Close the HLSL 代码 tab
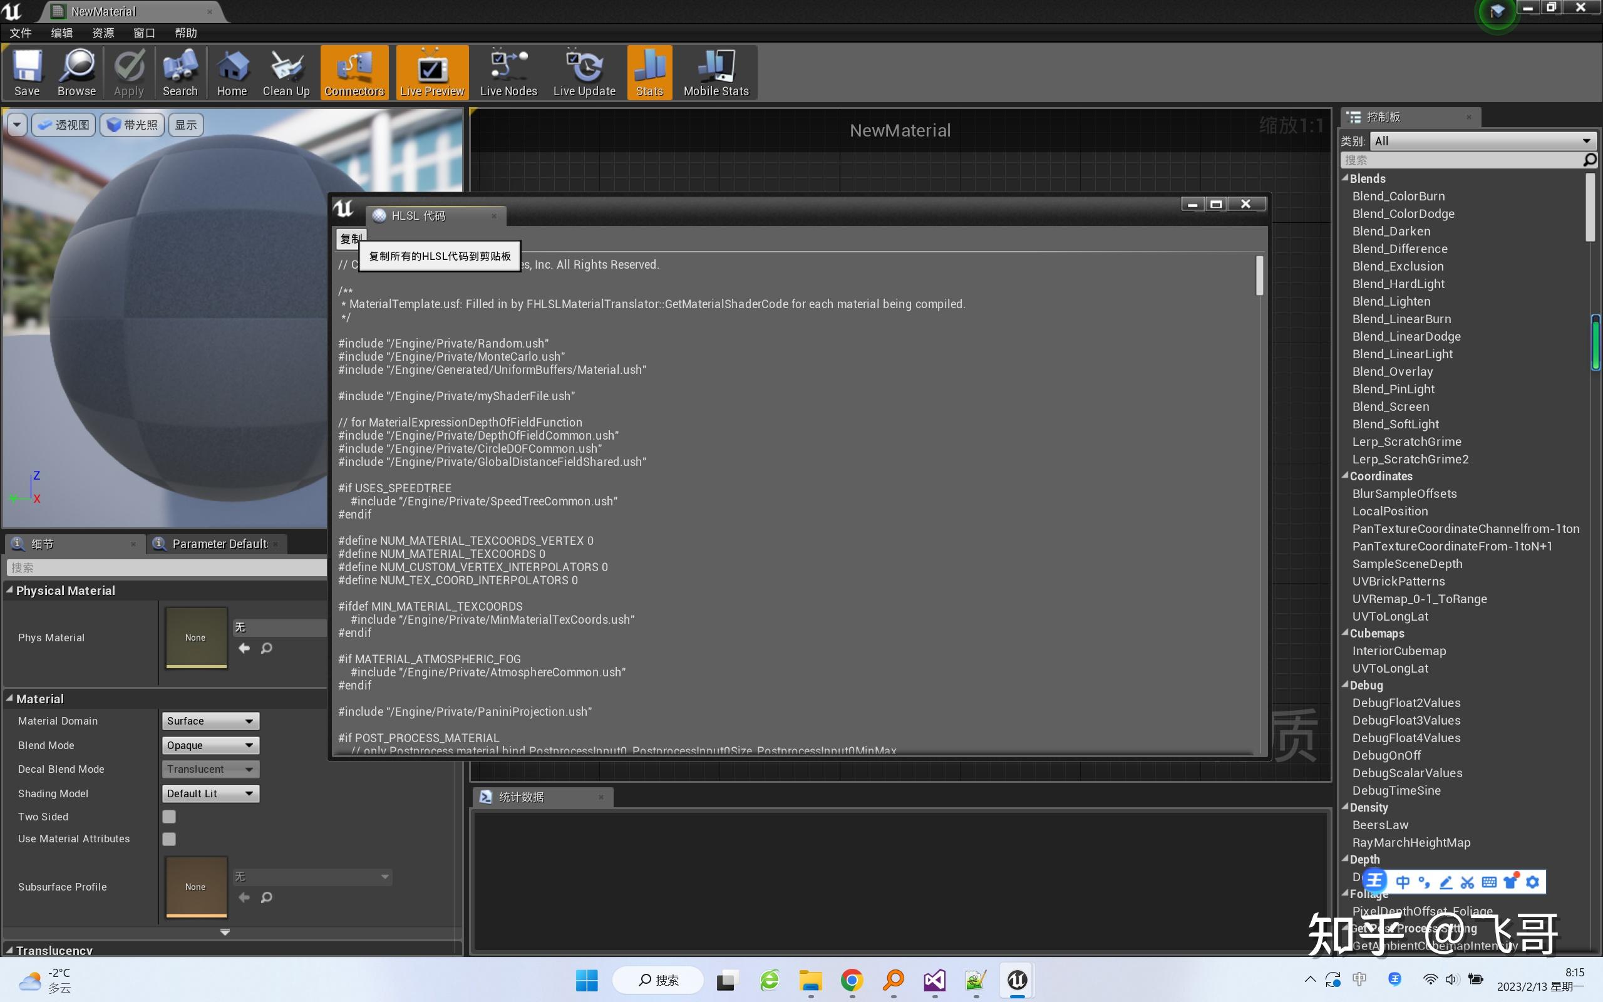1603x1002 pixels. pos(493,216)
